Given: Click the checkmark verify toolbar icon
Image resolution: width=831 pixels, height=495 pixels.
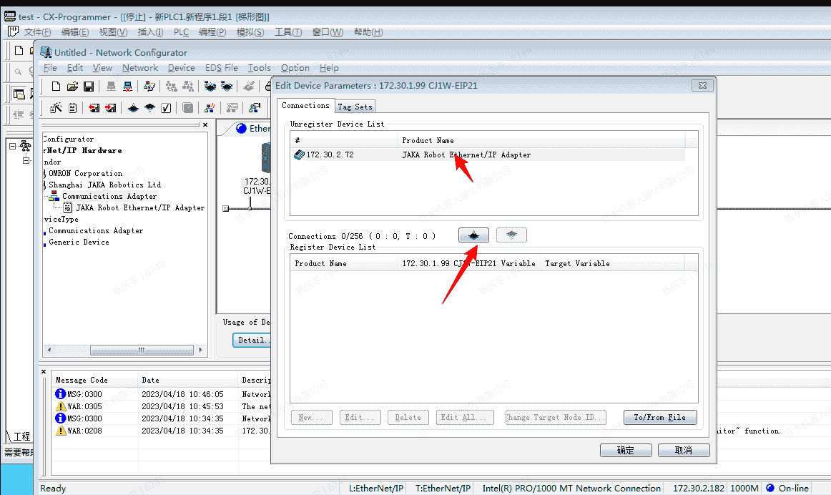Looking at the screenshot, I should [x=166, y=108].
